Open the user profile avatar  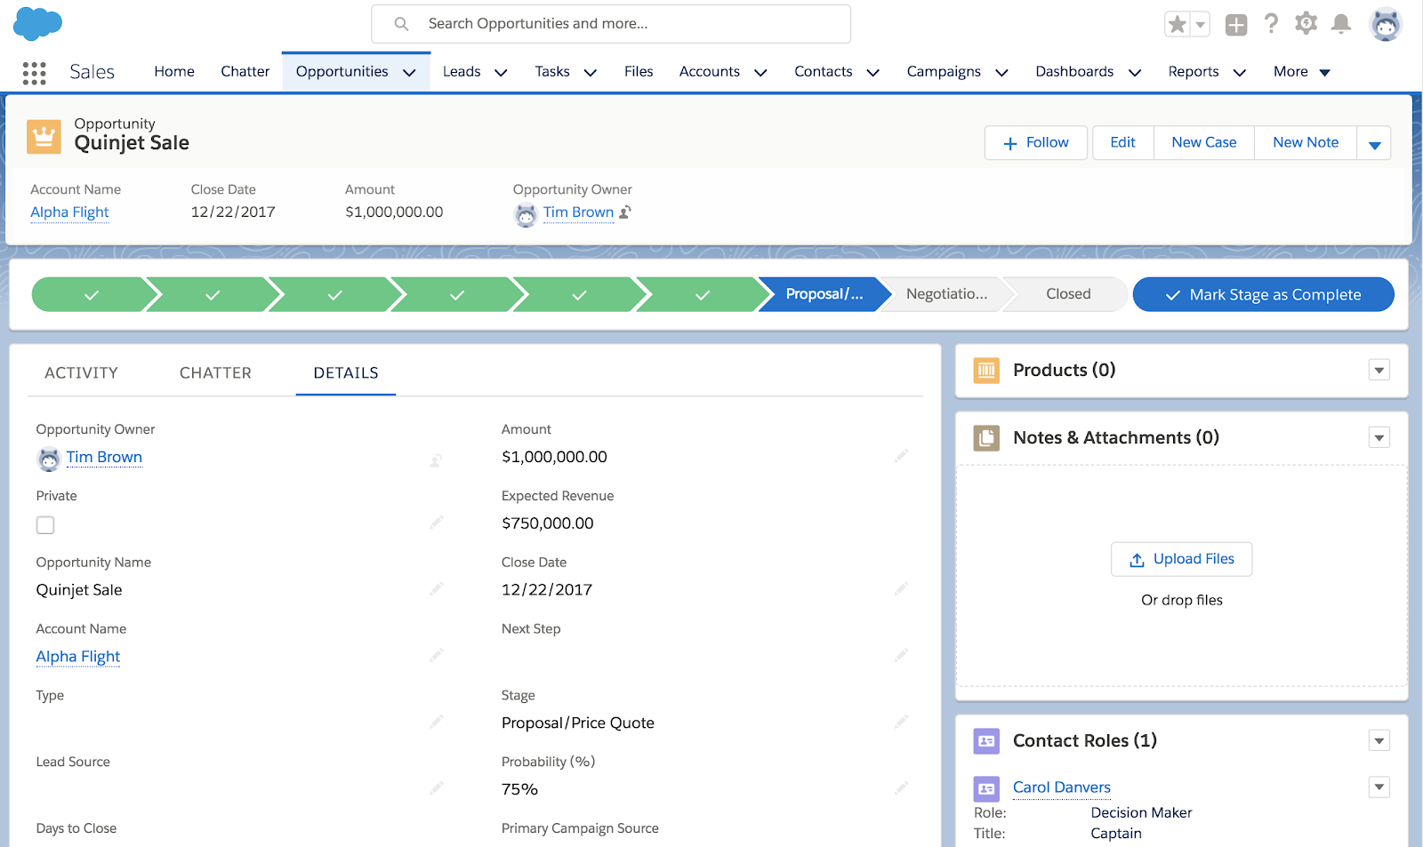point(1385,24)
